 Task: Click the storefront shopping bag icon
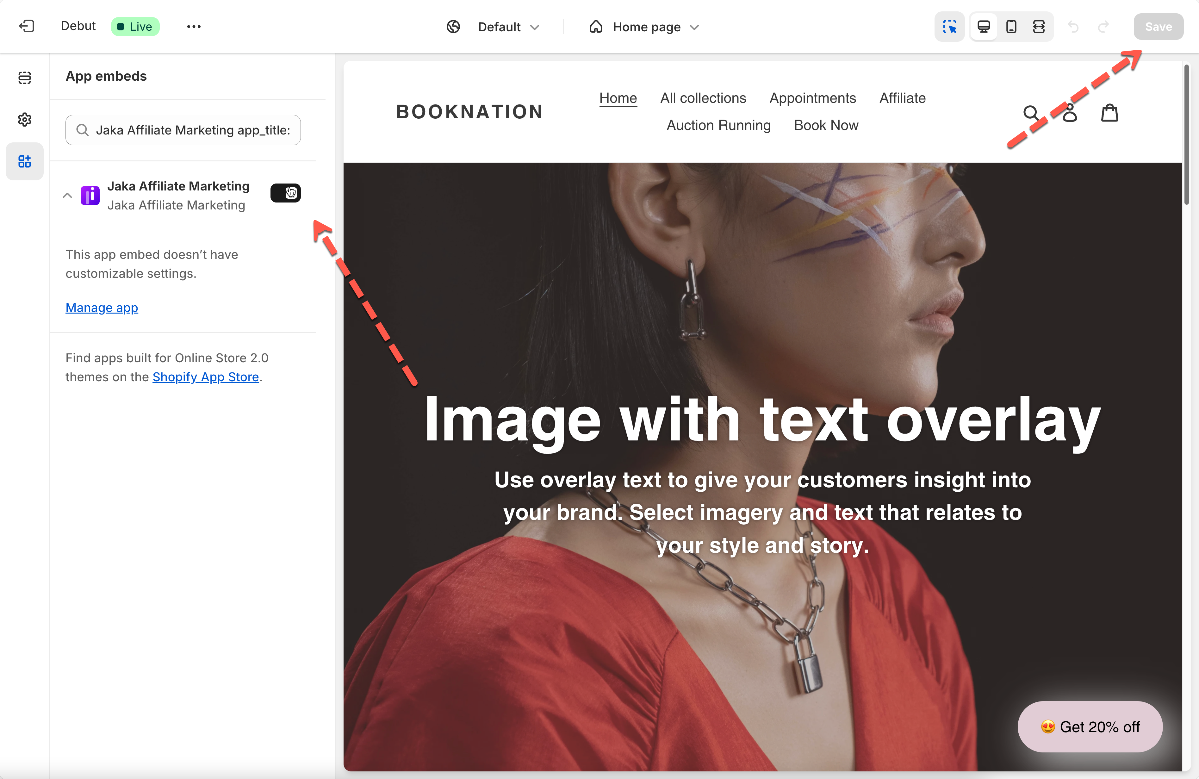pos(1109,113)
